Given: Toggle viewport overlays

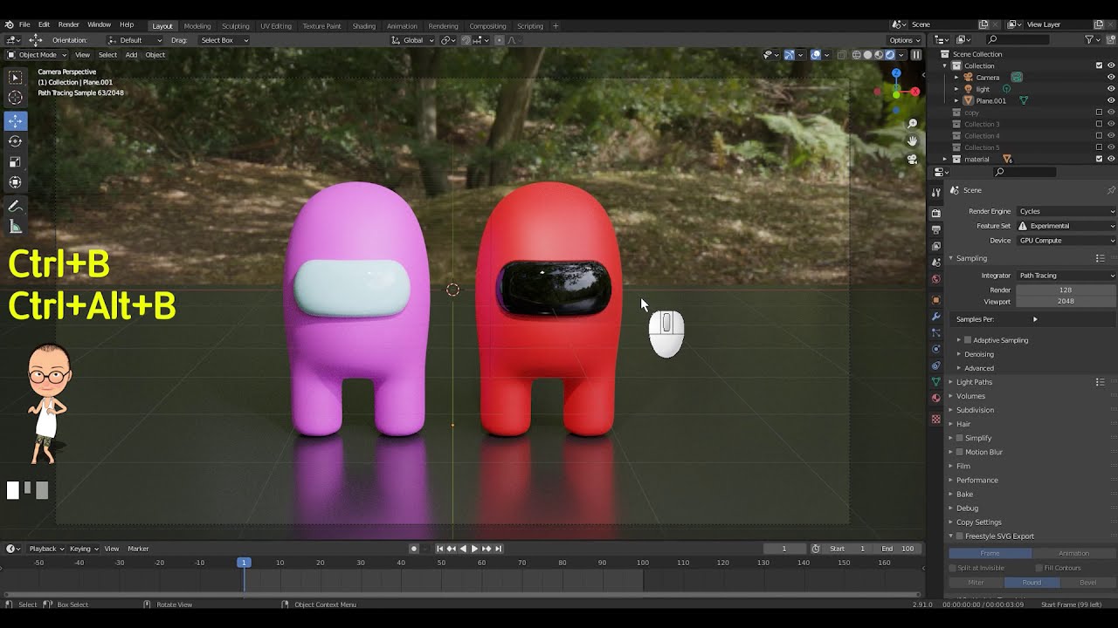Looking at the screenshot, I should pos(816,55).
